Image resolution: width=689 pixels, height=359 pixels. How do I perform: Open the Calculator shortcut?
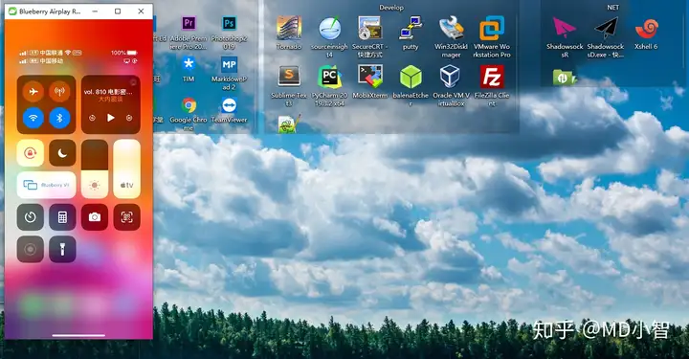[62, 217]
